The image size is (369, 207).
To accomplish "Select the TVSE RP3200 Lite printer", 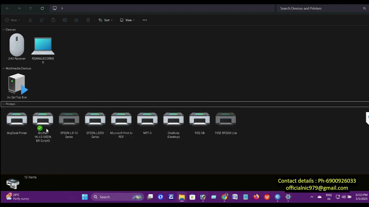I will click(226, 124).
